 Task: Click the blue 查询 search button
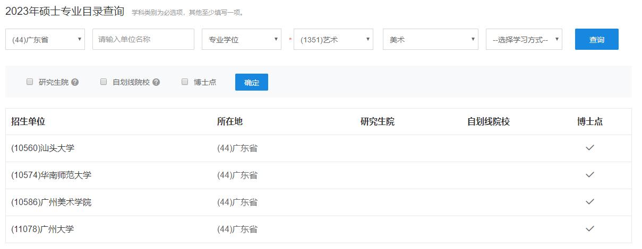coord(596,39)
